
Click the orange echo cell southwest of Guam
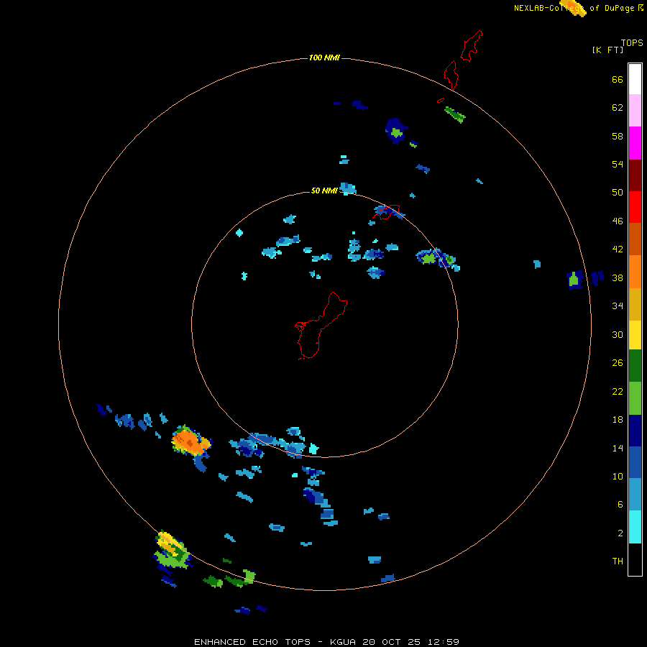pos(191,441)
